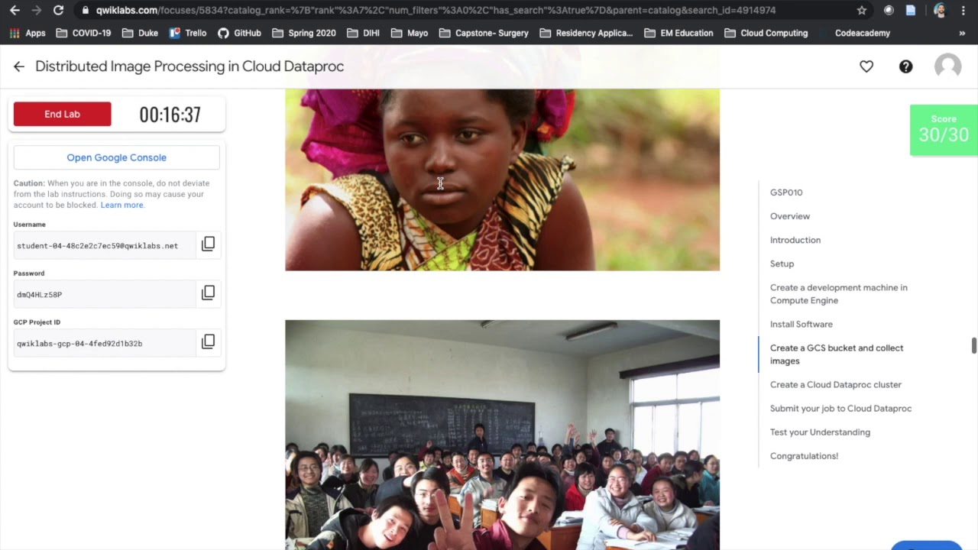Image resolution: width=978 pixels, height=550 pixels.
Task: Reload the current page
Action: (x=58, y=11)
